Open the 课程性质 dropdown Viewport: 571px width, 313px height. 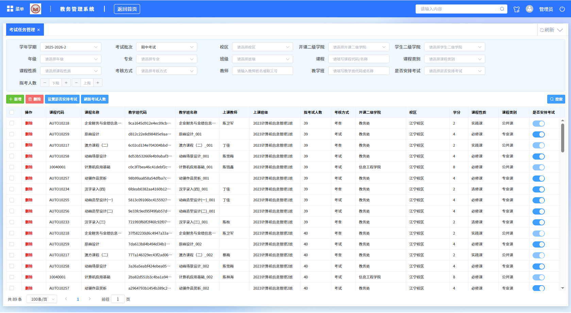click(71, 71)
